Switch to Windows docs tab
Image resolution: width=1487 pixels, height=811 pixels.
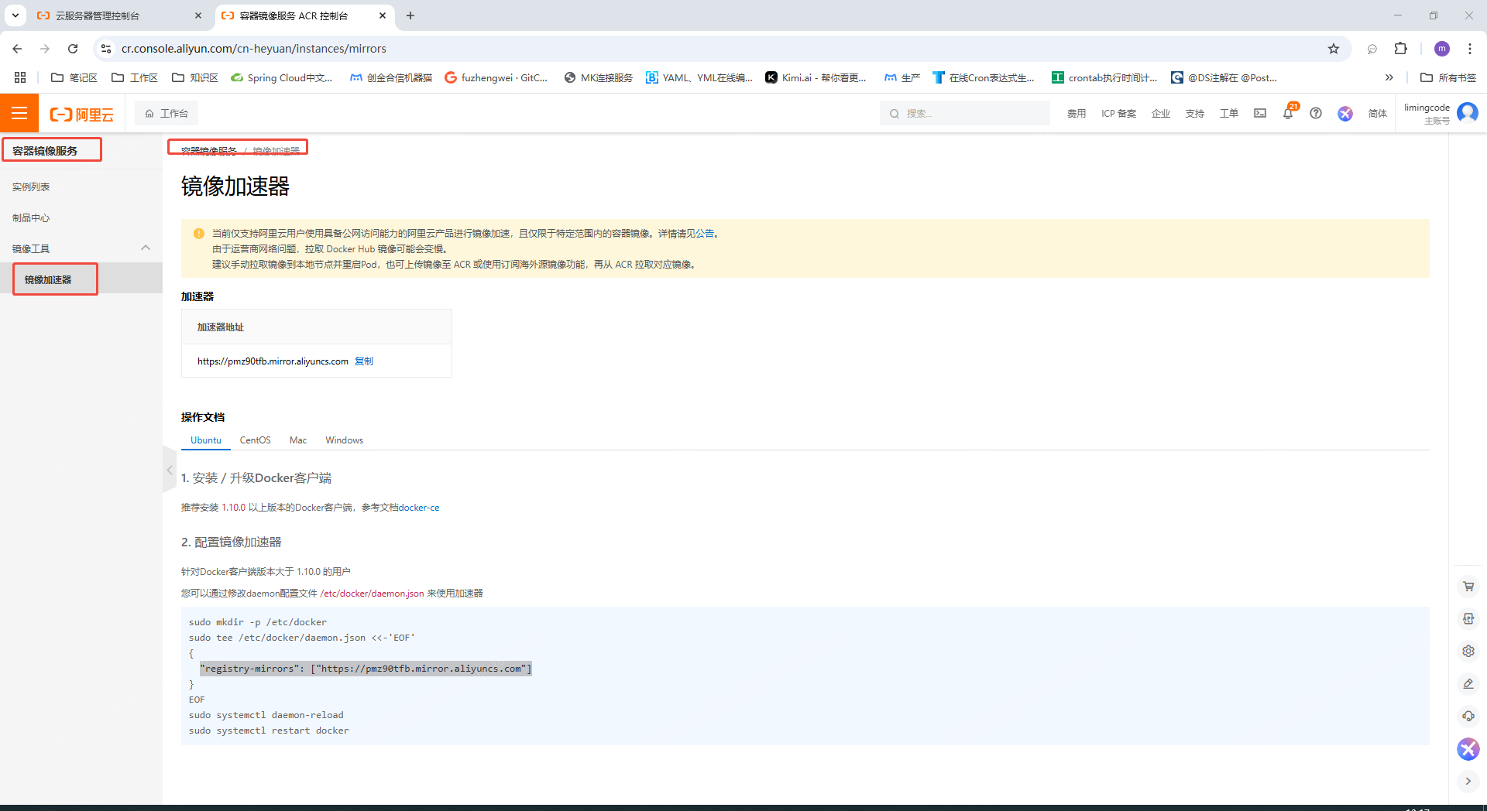[344, 440]
